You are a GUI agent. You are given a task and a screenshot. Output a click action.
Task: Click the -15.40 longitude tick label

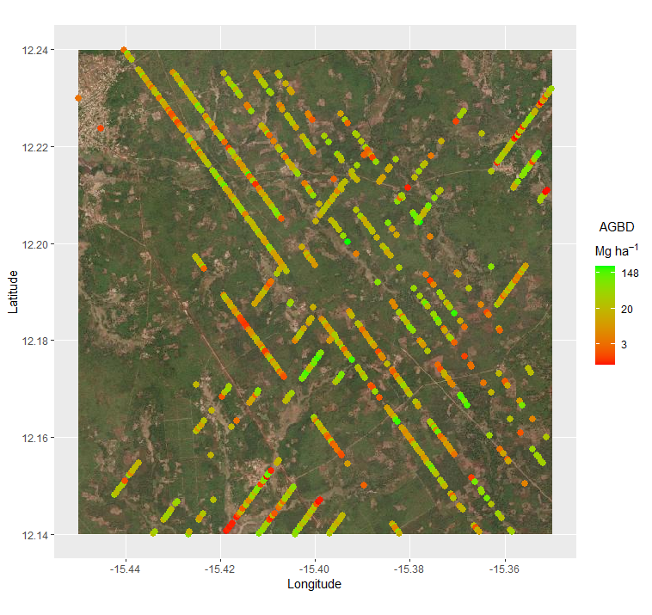coord(315,568)
